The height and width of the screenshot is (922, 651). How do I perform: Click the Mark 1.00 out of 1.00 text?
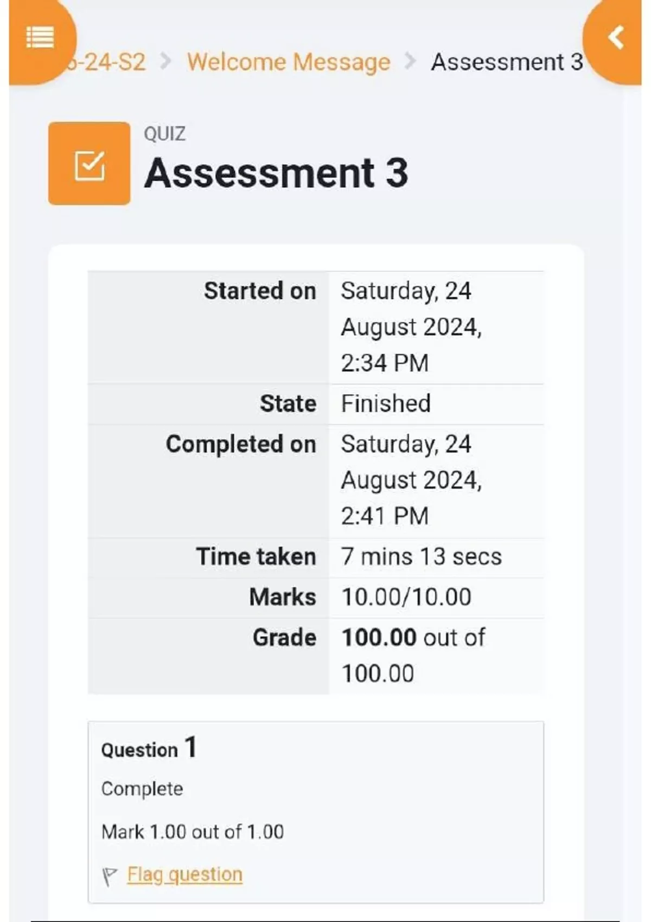point(193,831)
